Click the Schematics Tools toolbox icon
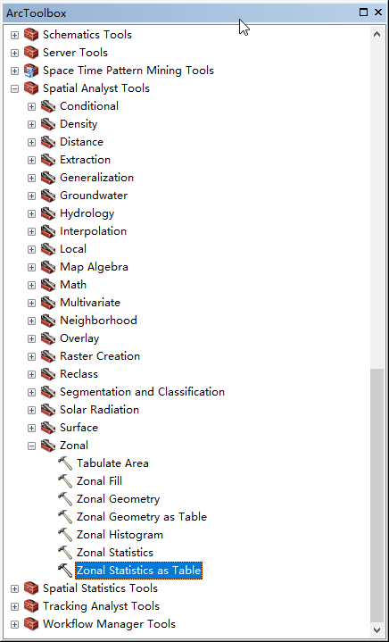Image resolution: width=389 pixels, height=642 pixels. (x=31, y=35)
